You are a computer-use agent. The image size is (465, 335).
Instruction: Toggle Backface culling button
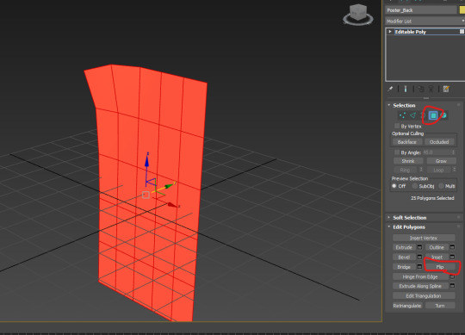(406, 142)
